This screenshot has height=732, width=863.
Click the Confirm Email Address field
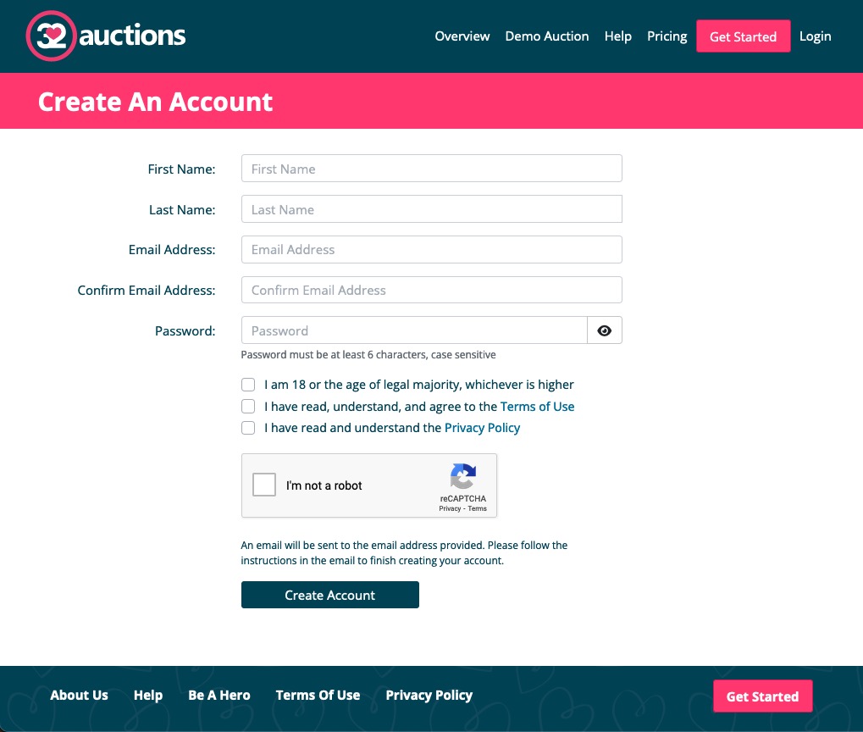click(431, 290)
